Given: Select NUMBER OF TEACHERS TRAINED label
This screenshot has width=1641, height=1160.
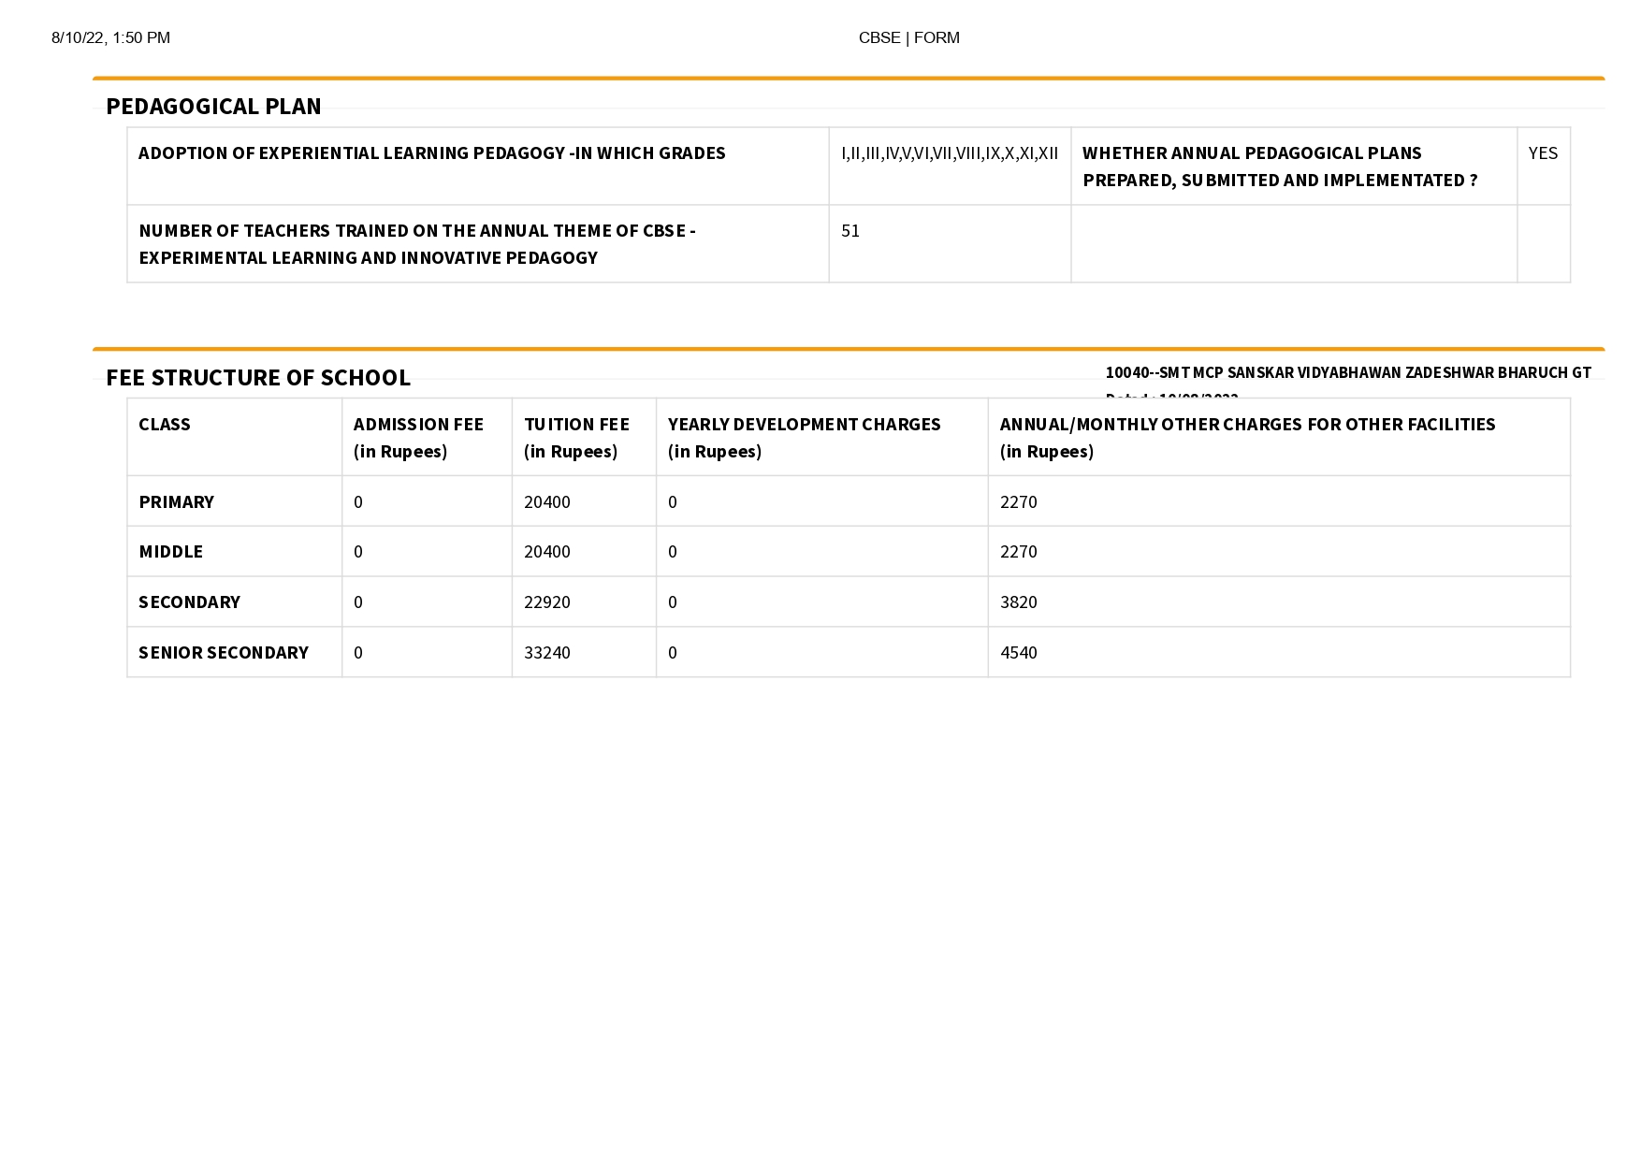Looking at the screenshot, I should tap(417, 244).
